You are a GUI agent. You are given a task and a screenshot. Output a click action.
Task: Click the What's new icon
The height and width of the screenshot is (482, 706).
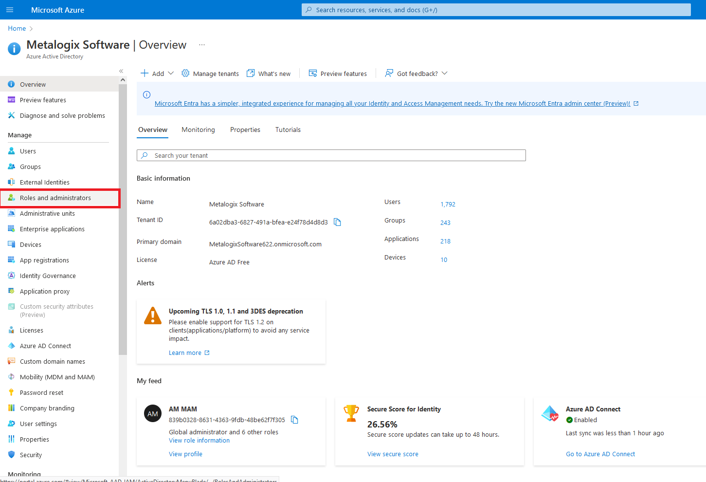click(251, 74)
